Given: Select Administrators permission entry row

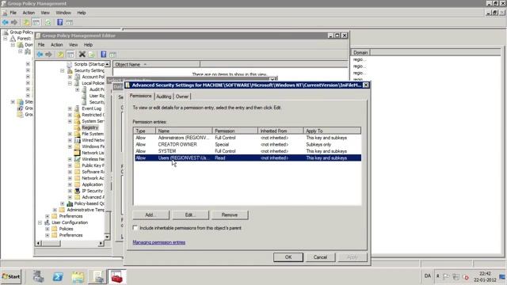Looking at the screenshot, I should coord(247,138).
